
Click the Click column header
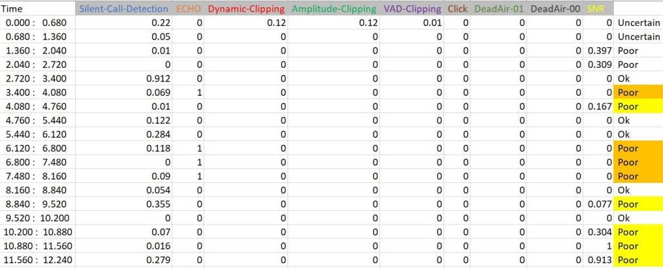tap(457, 8)
